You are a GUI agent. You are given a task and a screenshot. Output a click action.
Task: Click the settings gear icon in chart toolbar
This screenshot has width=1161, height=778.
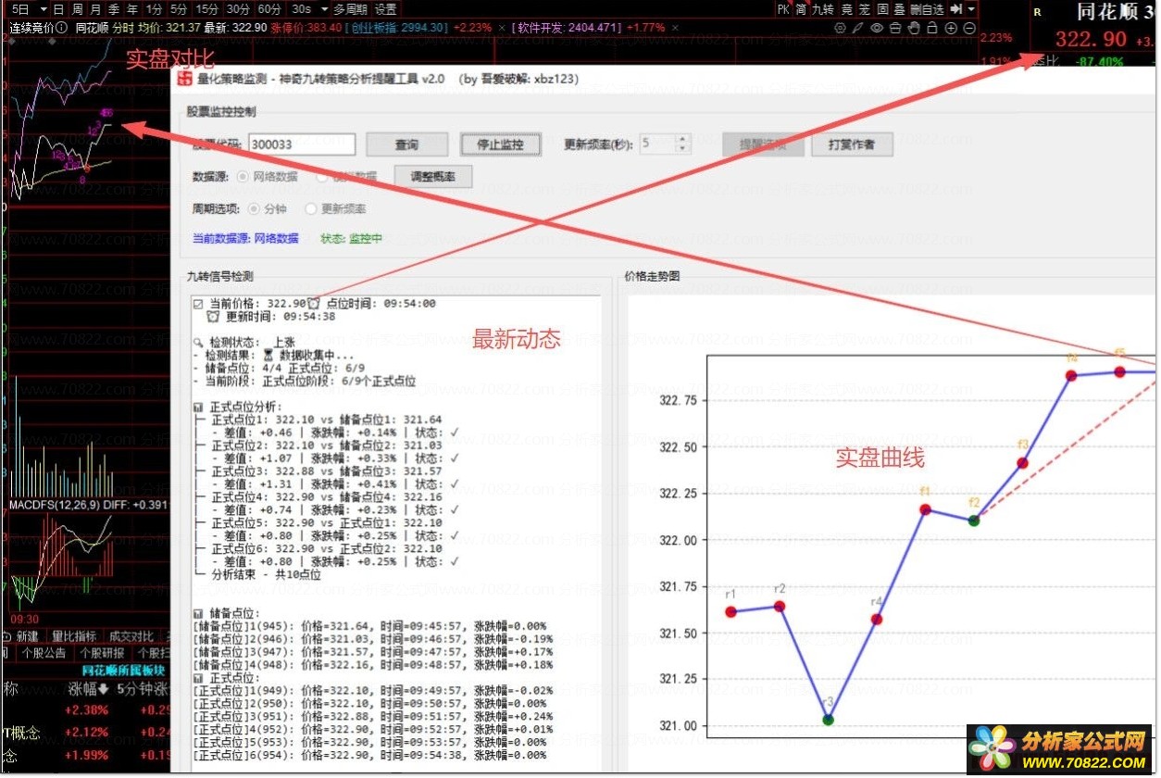coord(840,28)
